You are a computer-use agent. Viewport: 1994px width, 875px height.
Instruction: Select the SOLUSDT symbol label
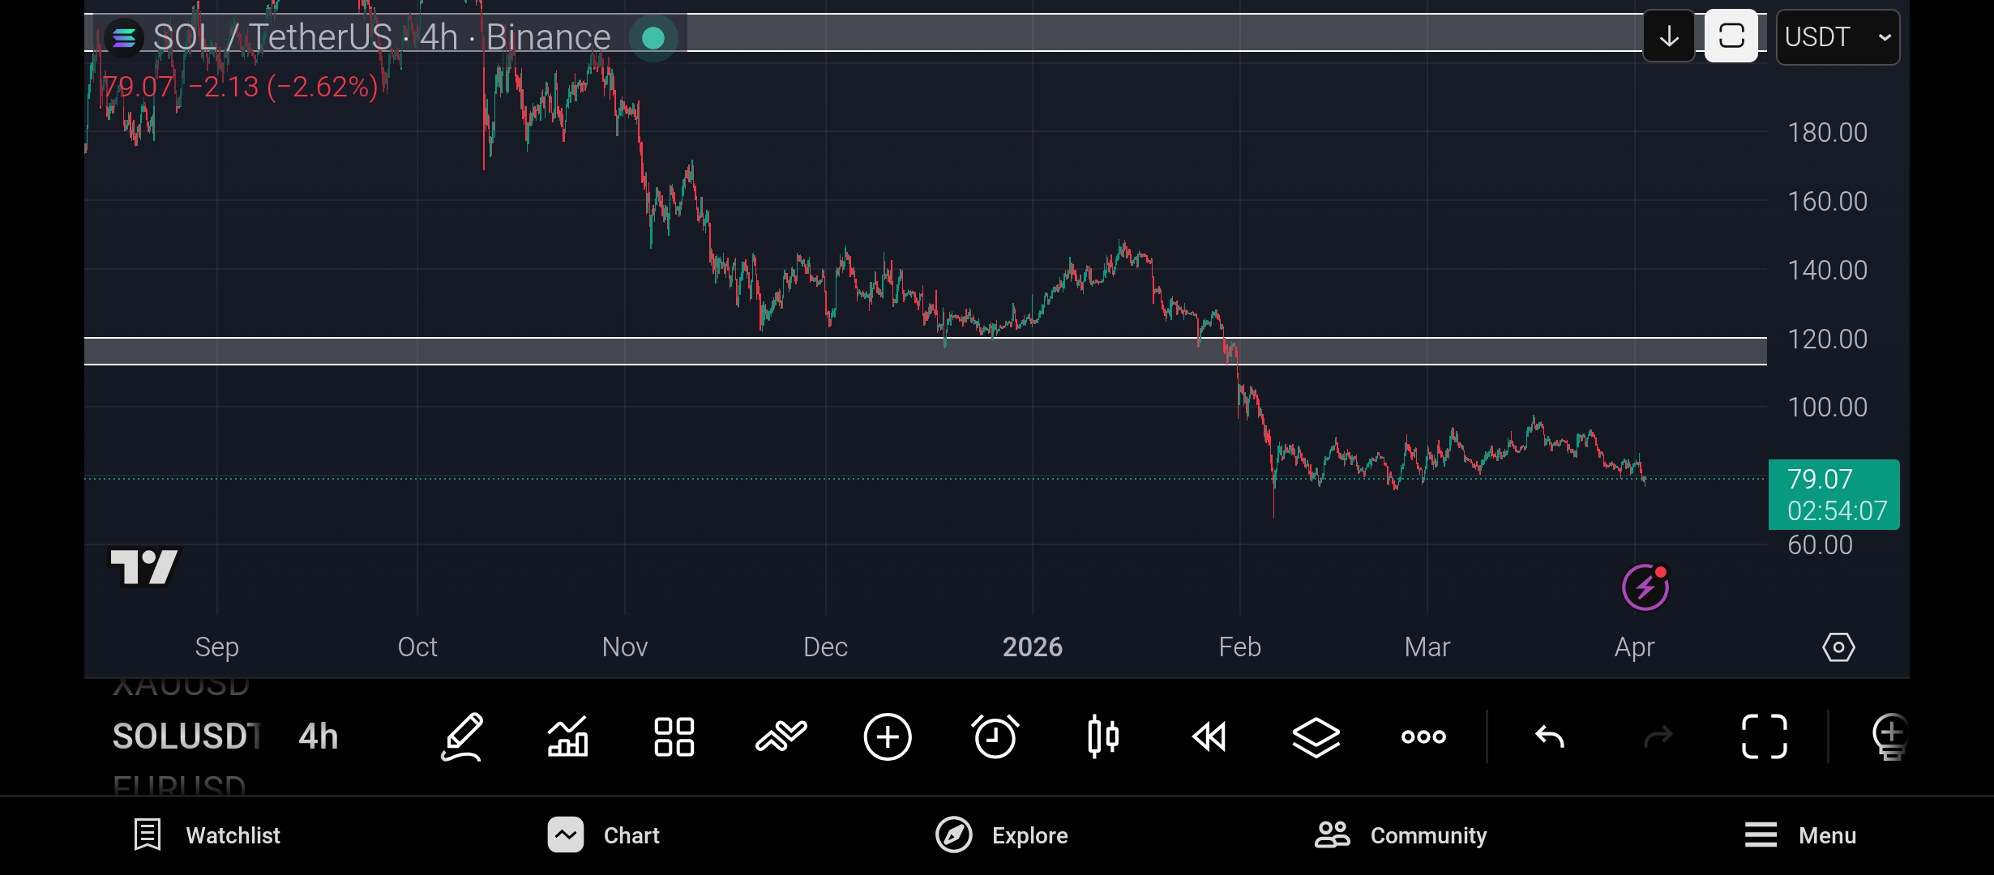pyautogui.click(x=186, y=736)
